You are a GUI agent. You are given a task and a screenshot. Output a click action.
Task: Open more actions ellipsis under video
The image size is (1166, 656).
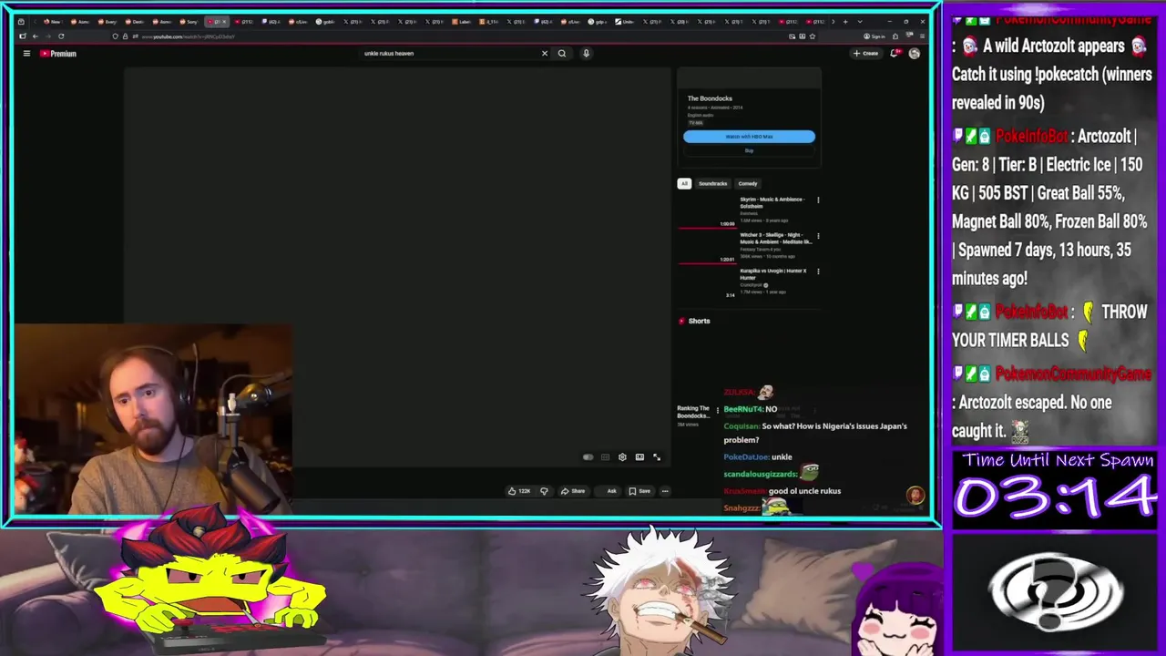click(x=665, y=491)
